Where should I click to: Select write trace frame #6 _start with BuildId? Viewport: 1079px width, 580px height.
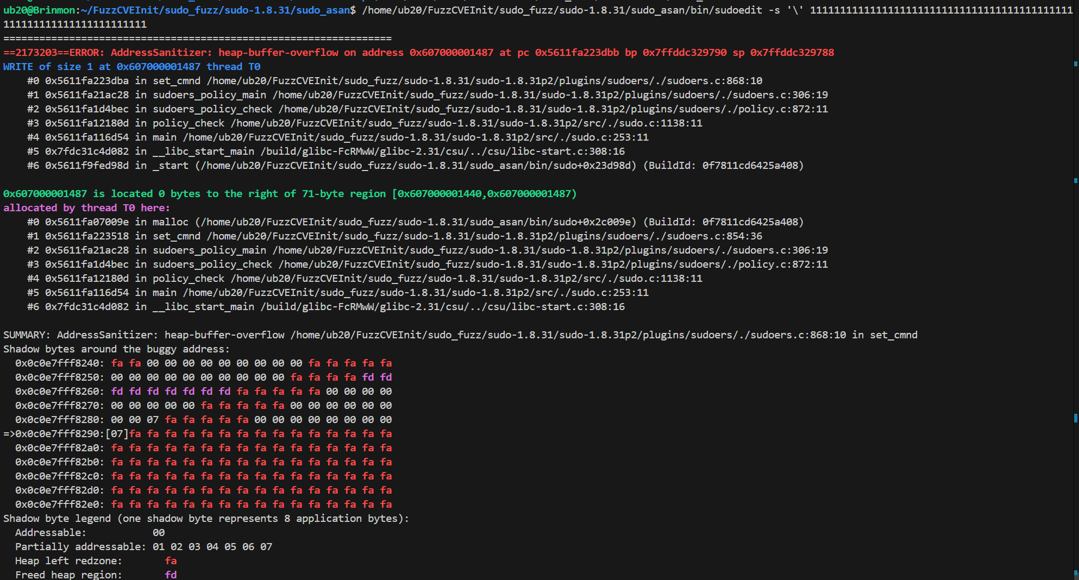[416, 166]
